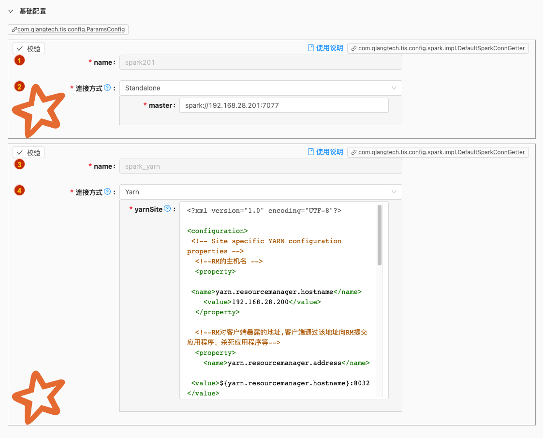Click the yarnSite editor vertical scrollbar
Viewport: 543px width, 438px height.
(x=380, y=235)
